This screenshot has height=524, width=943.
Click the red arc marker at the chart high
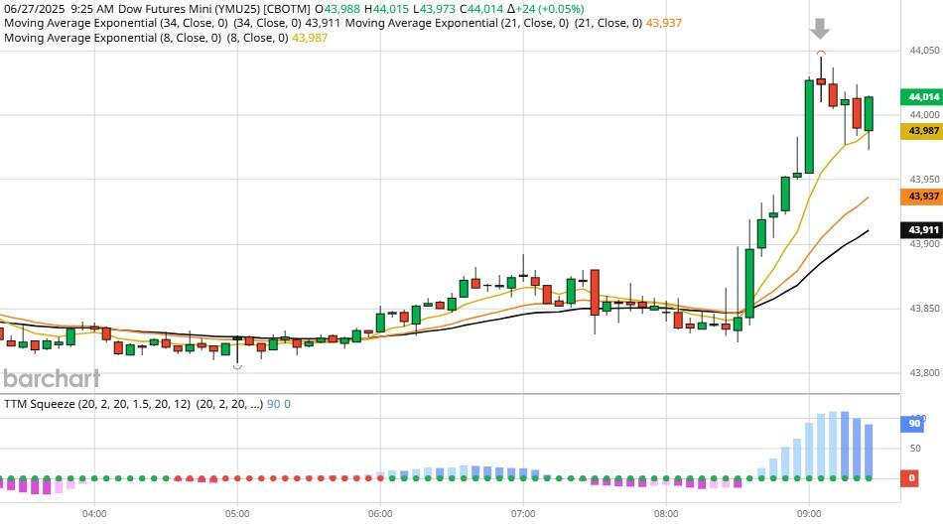tap(821, 52)
